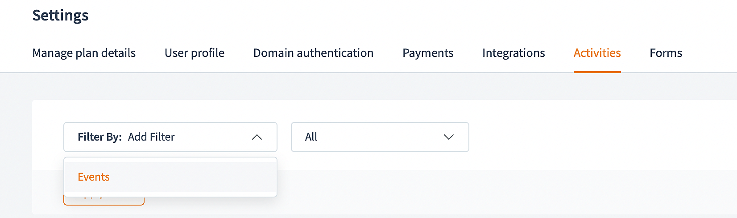The height and width of the screenshot is (218, 737).
Task: Open the Payments tab
Action: pos(428,53)
